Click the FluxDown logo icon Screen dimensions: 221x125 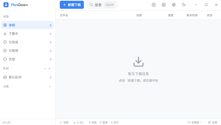click(x=6, y=5)
